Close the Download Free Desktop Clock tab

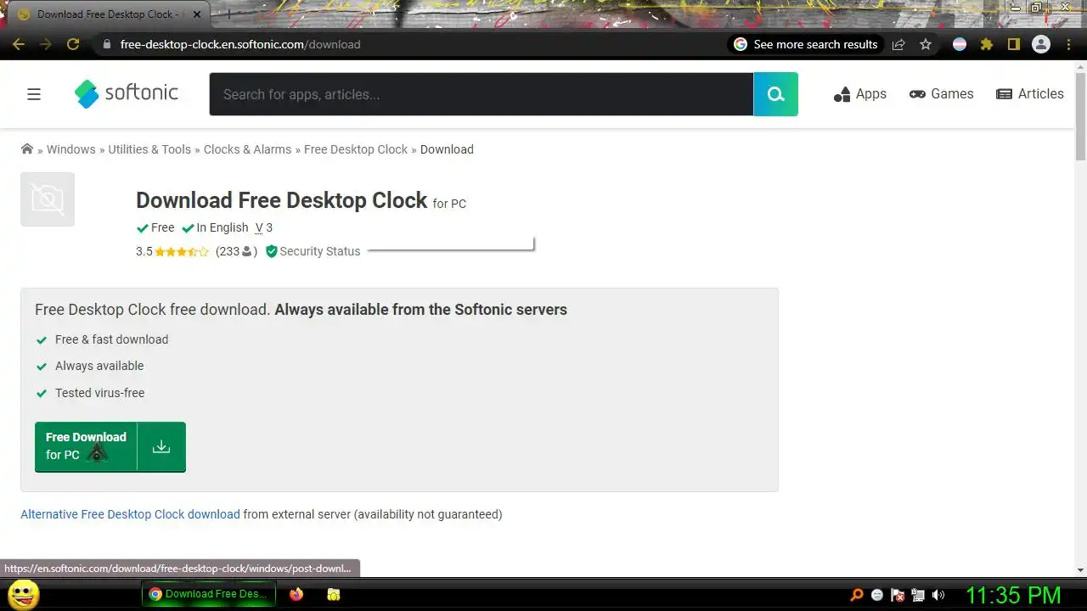198,14
